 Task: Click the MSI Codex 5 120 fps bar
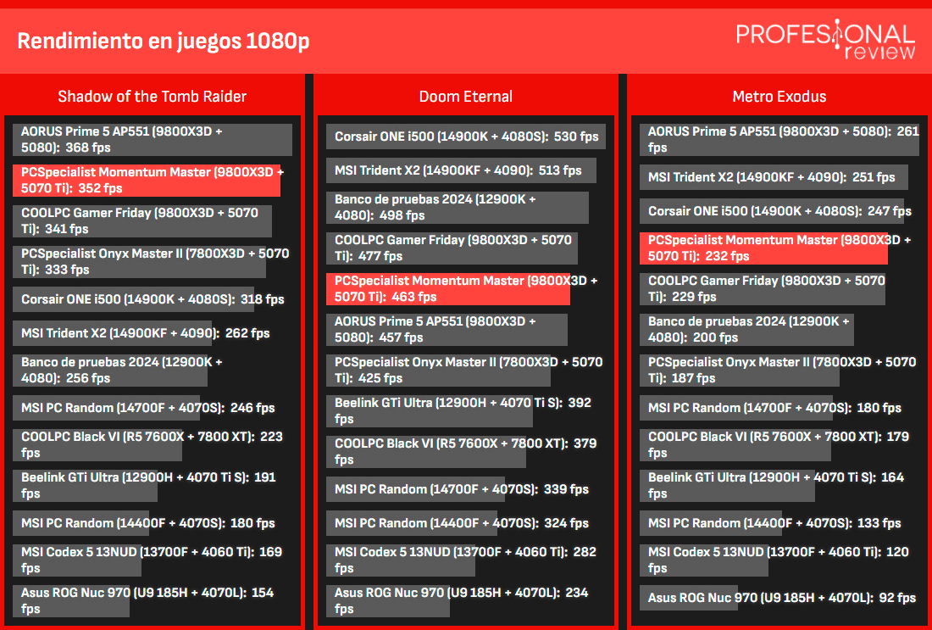(x=704, y=560)
